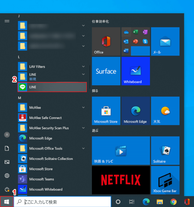The height and width of the screenshot is (207, 194).
Task: Open PowerPoint in Office folder tile
Action: [x=135, y=41]
